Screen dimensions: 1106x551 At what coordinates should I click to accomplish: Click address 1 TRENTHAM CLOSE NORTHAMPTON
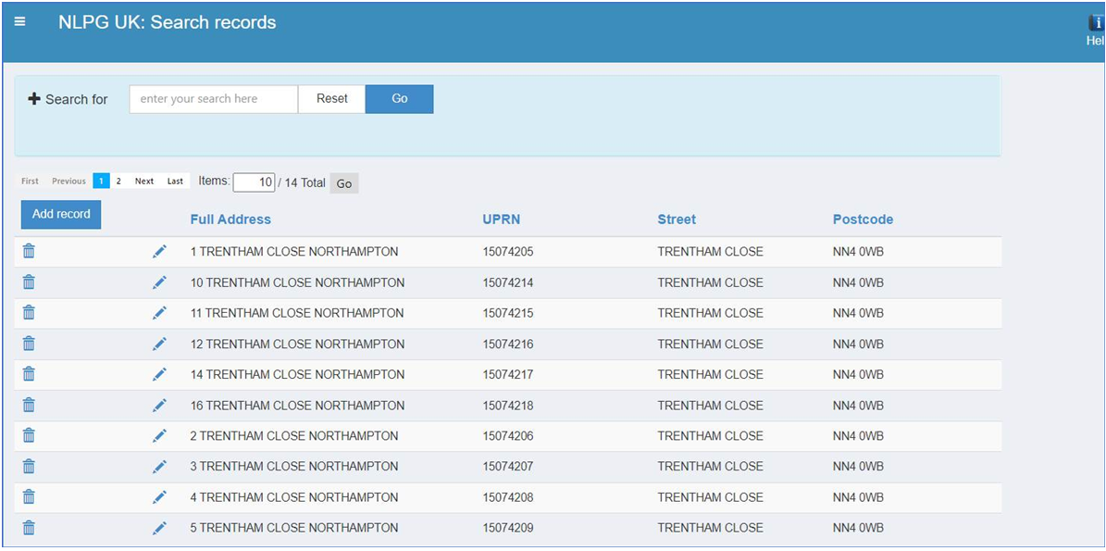(x=294, y=252)
